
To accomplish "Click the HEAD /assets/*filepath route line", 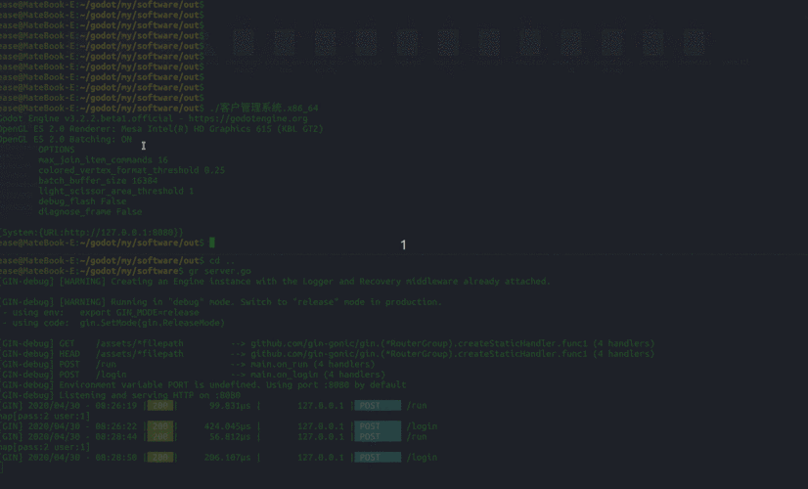I will [x=328, y=353].
